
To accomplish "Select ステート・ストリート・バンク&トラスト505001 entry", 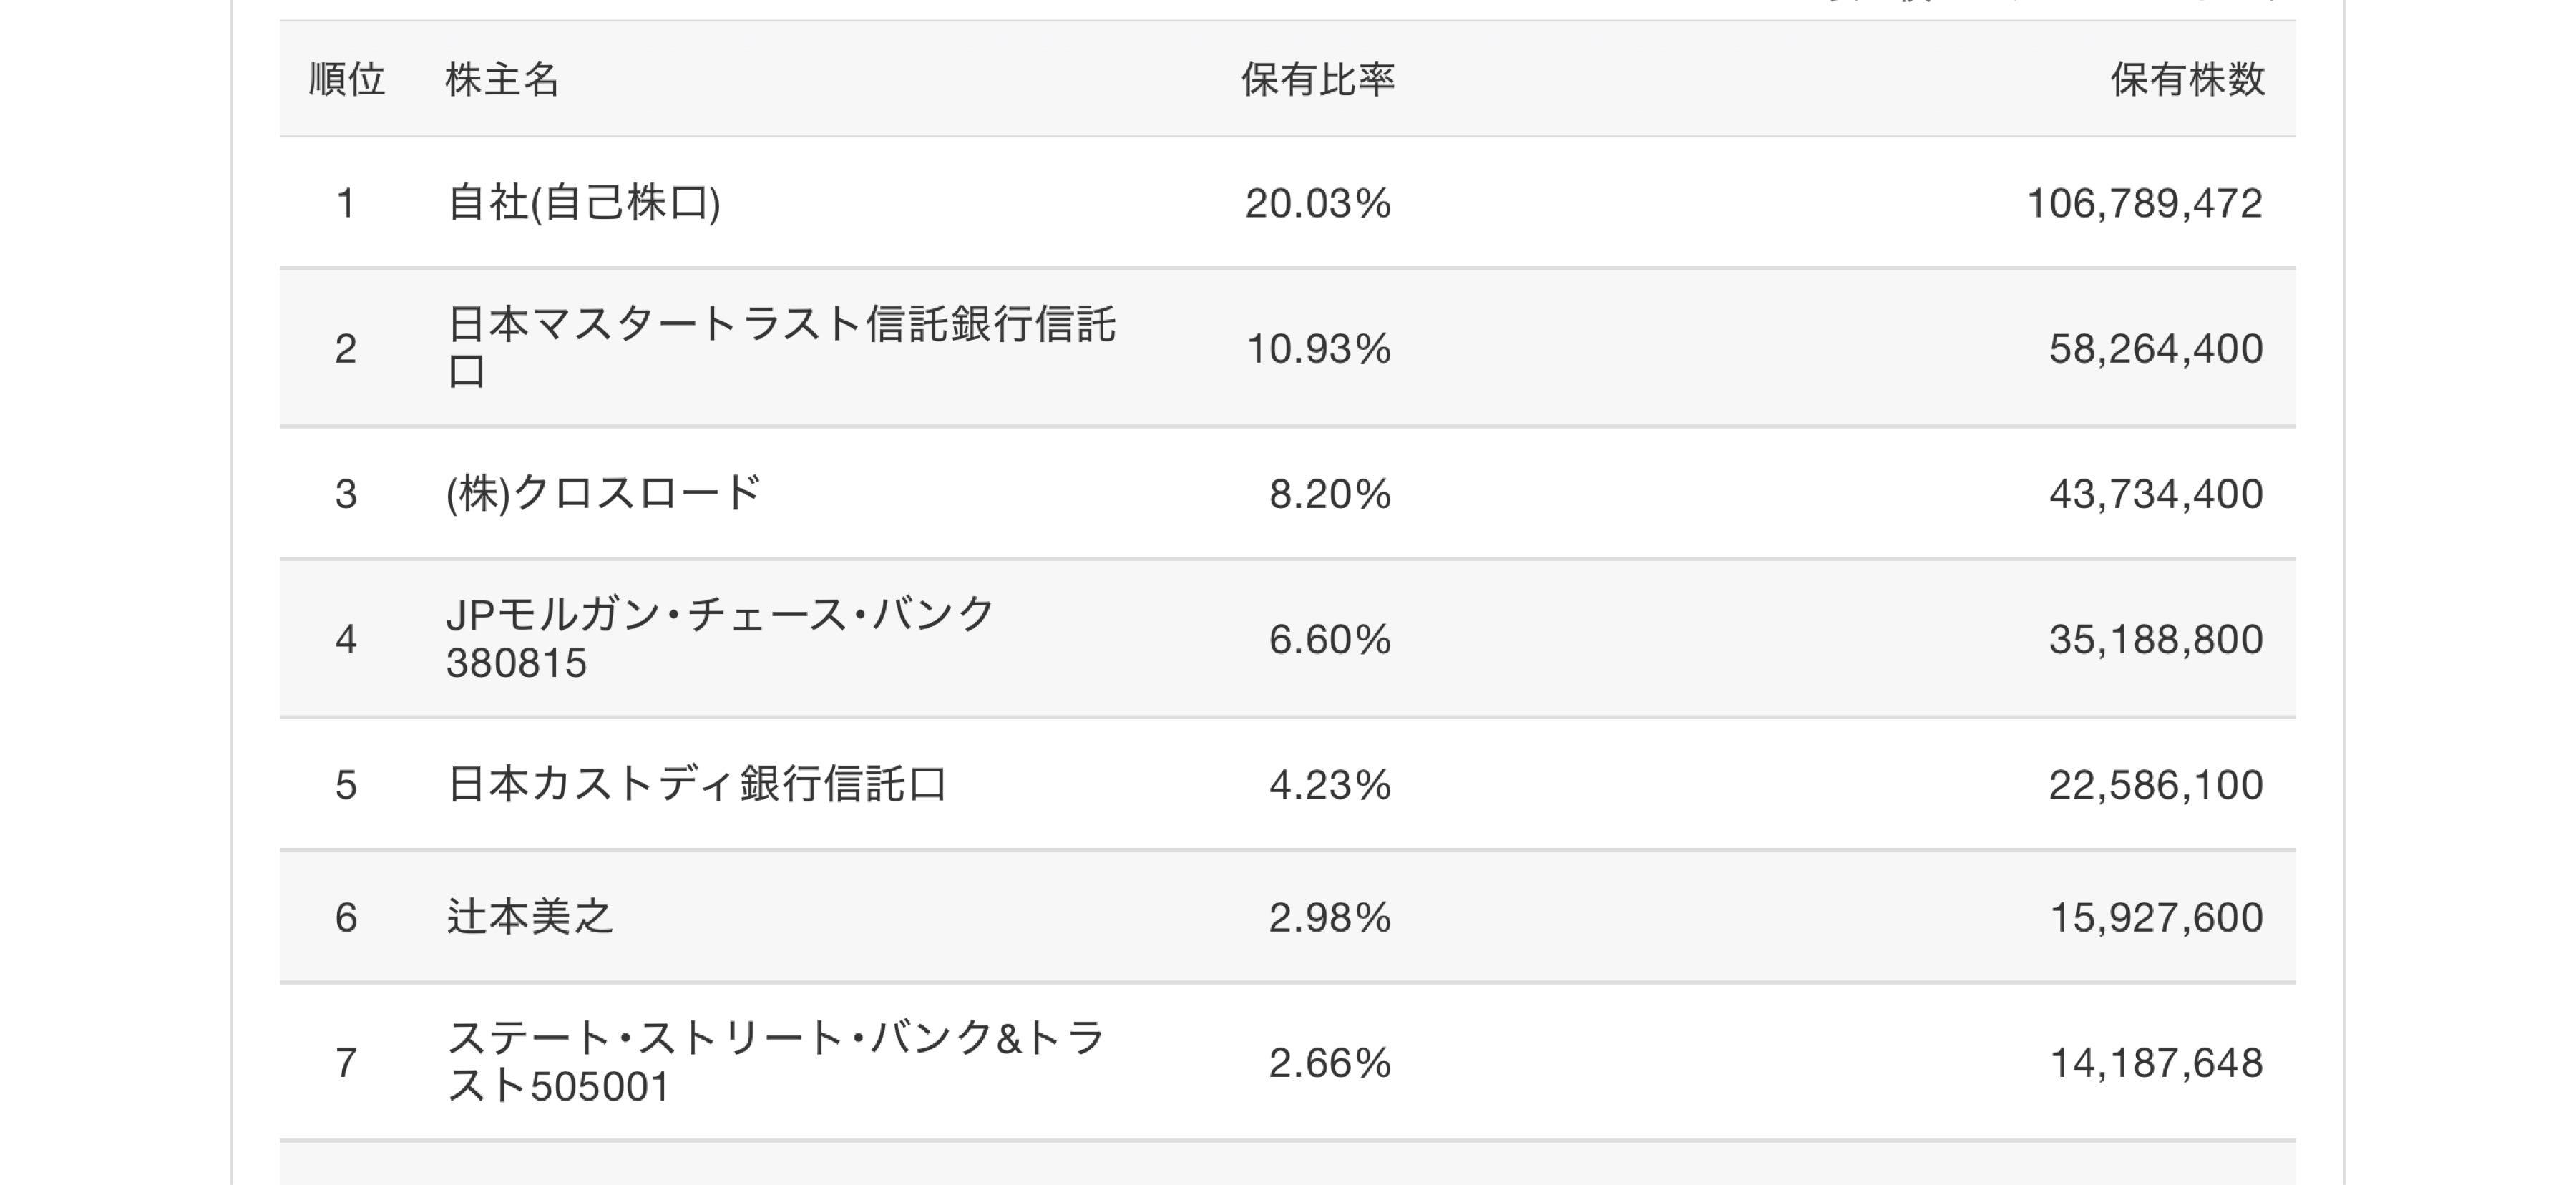I will (775, 1061).
